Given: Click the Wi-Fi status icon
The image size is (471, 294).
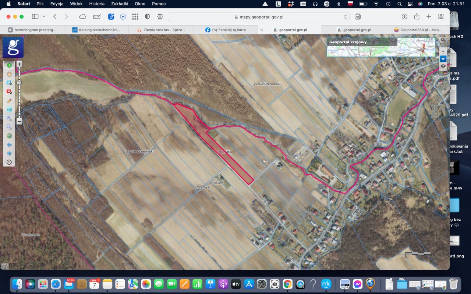Looking at the screenshot, I should pyautogui.click(x=376, y=4).
